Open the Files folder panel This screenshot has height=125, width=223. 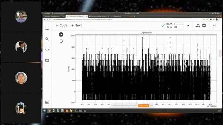(x=47, y=60)
